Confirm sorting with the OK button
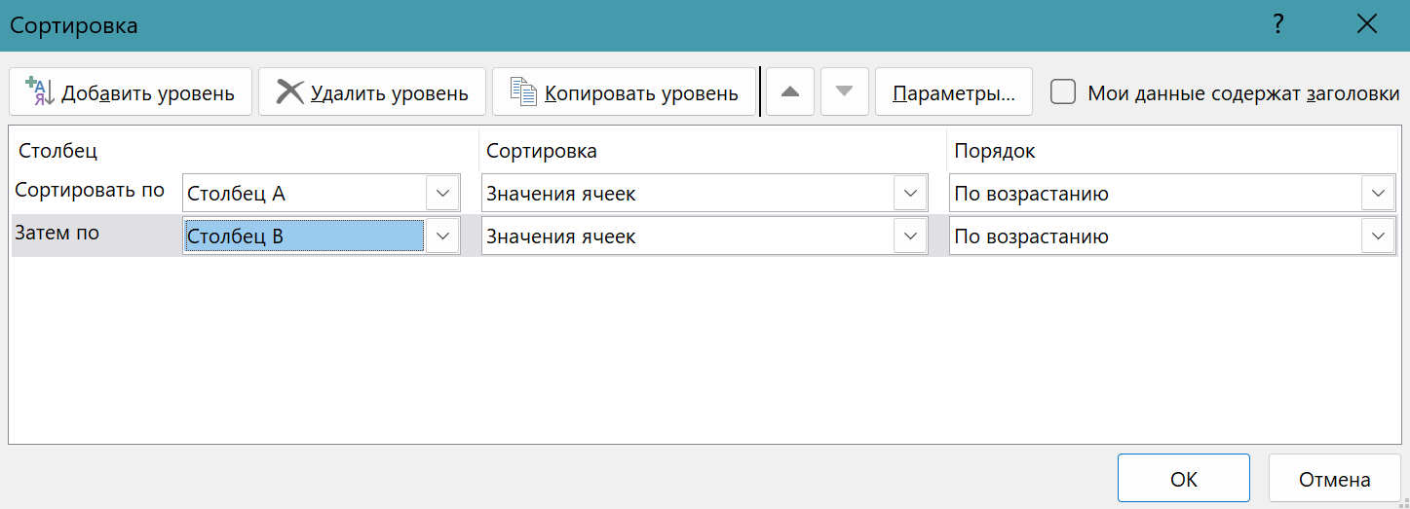1410x509 pixels. click(x=1183, y=479)
